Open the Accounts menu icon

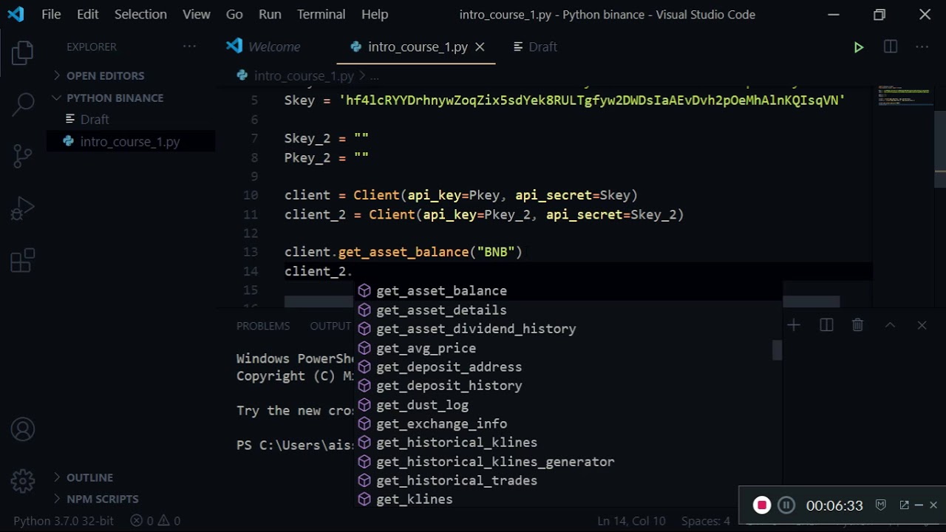[x=22, y=429]
